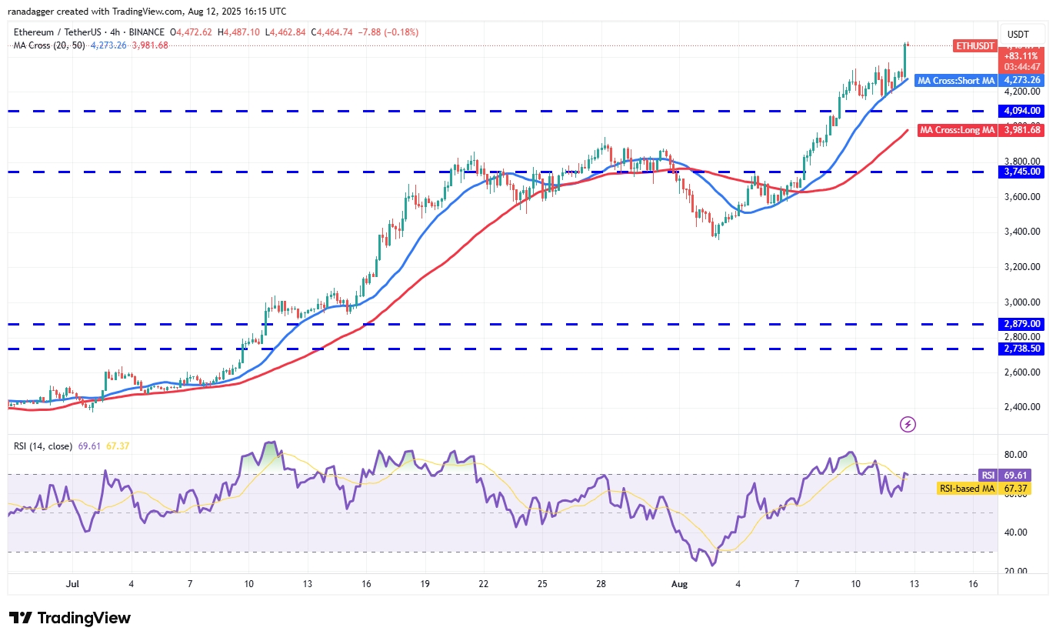This screenshot has height=641, width=1056.
Task: Select the 4,094.00 horizontal line price tag
Action: coord(1022,111)
